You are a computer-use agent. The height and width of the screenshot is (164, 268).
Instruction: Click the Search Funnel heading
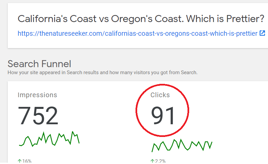(x=39, y=64)
